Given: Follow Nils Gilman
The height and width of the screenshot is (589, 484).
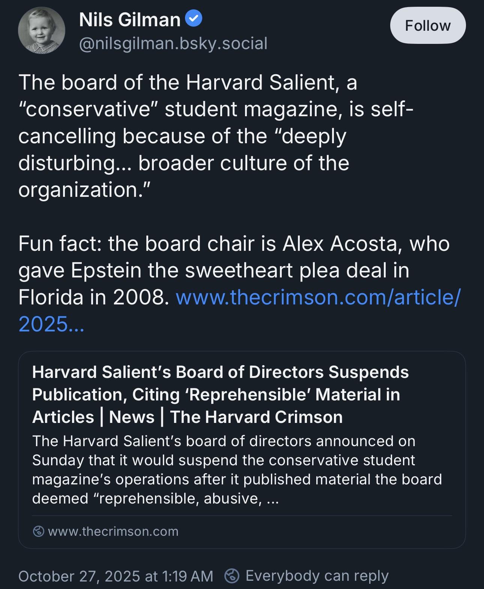Looking at the screenshot, I should [x=428, y=25].
